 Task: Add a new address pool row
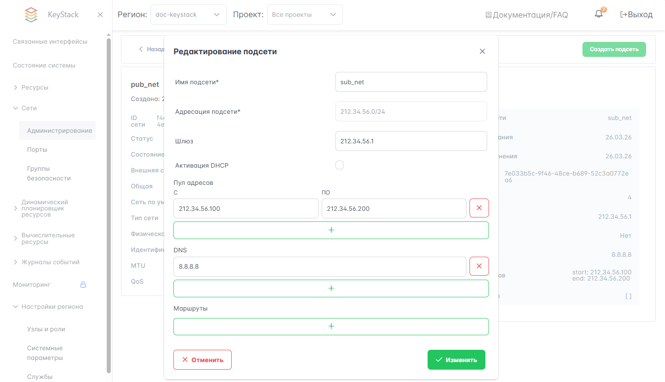331,230
